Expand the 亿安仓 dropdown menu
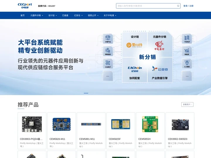This screenshot has height=158, width=211. 78,16
